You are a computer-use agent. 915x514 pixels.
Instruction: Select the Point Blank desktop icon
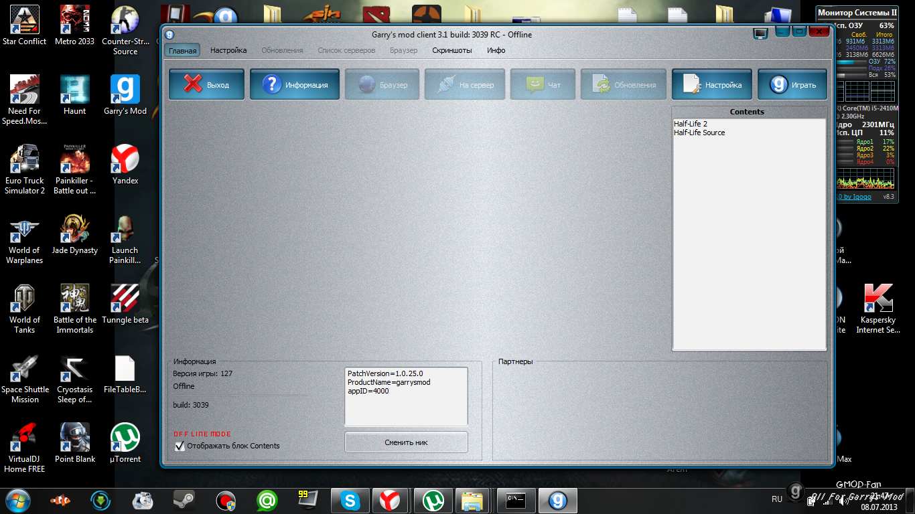point(75,444)
